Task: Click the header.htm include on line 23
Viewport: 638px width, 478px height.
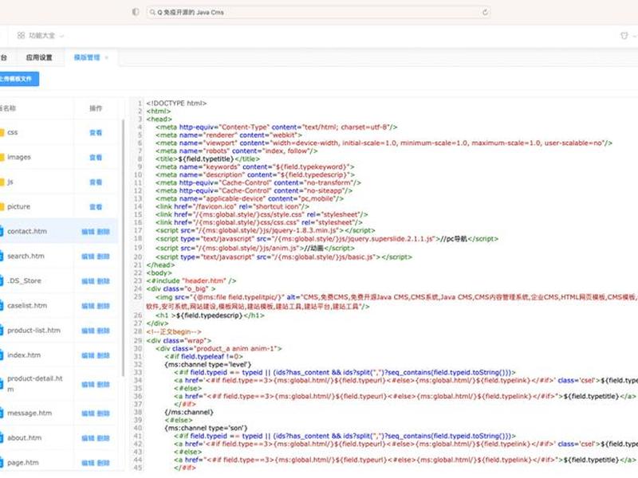Action: 191,281
